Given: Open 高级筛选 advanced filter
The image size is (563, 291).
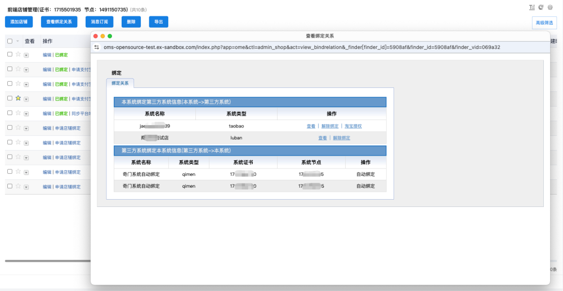Looking at the screenshot, I should 544,23.
